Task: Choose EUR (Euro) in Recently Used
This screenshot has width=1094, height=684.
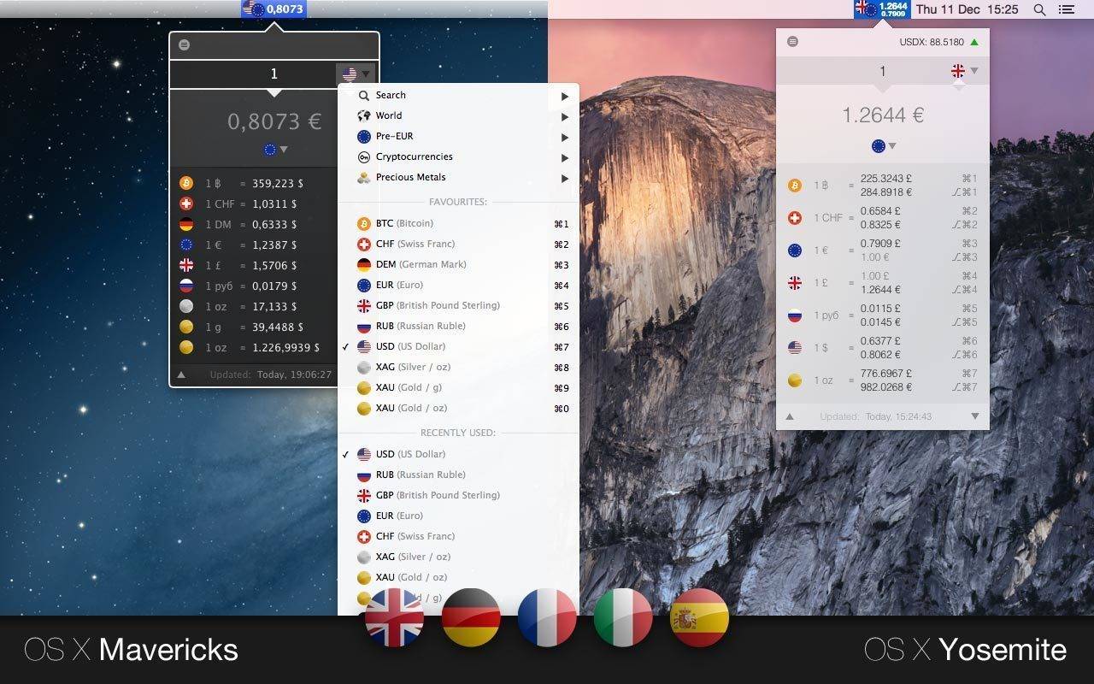Action: 458,516
